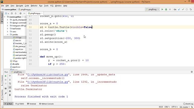Image resolution: width=194 pixels, height=109 pixels.
Task: Click the Git: master branch widget
Action: point(184,107)
